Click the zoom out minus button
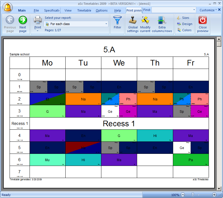This screenshot has width=223, height=198. (x=183, y=195)
